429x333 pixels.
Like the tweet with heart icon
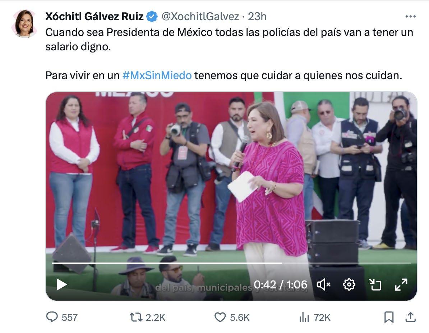[x=220, y=318]
